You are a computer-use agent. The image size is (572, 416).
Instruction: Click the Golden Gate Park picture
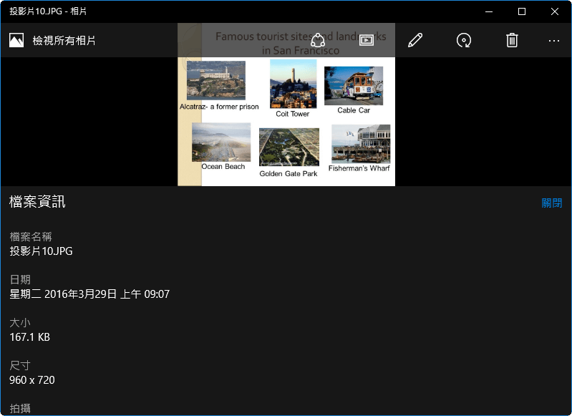coord(289,147)
